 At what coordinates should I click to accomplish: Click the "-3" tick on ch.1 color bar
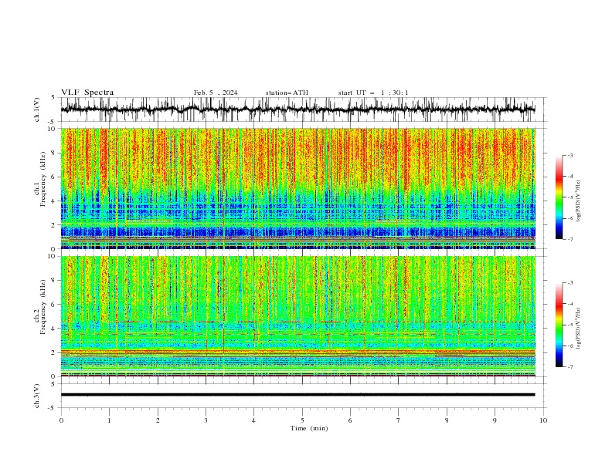pos(570,155)
